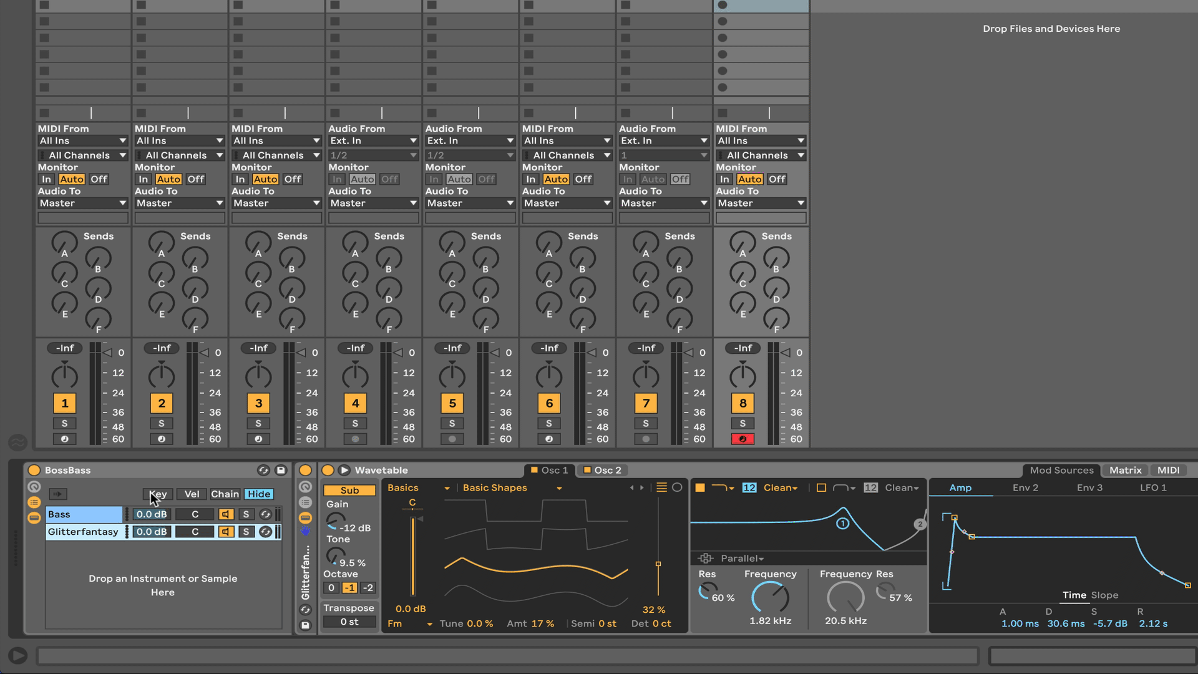Show the BossBass Macro controls icon
This screenshot has height=674, width=1198.
tap(34, 487)
